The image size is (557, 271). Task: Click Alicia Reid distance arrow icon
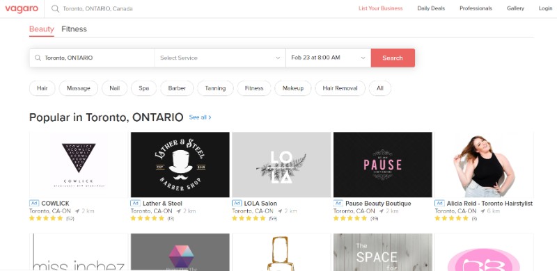tap(483, 211)
